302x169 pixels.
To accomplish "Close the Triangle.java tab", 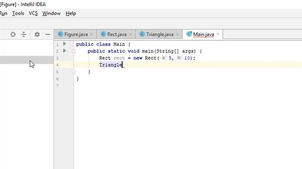I will (177, 34).
